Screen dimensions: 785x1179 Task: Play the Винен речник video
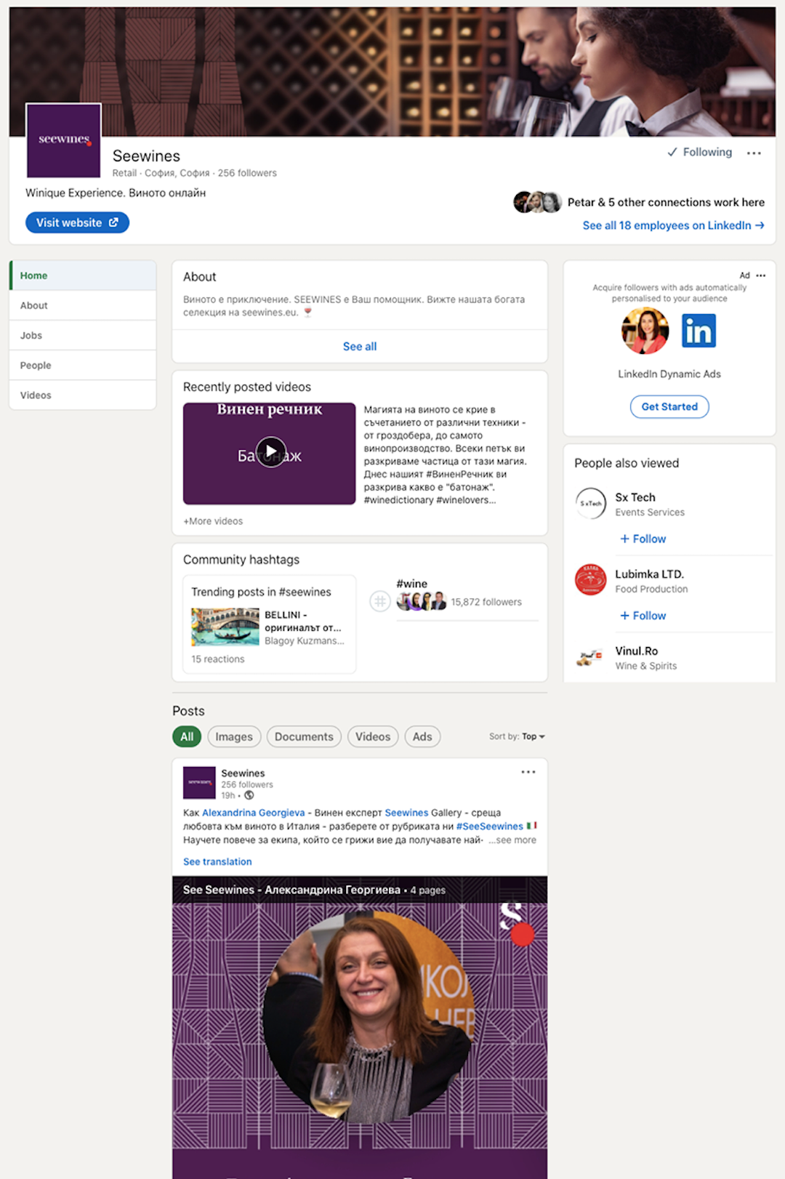click(x=270, y=452)
